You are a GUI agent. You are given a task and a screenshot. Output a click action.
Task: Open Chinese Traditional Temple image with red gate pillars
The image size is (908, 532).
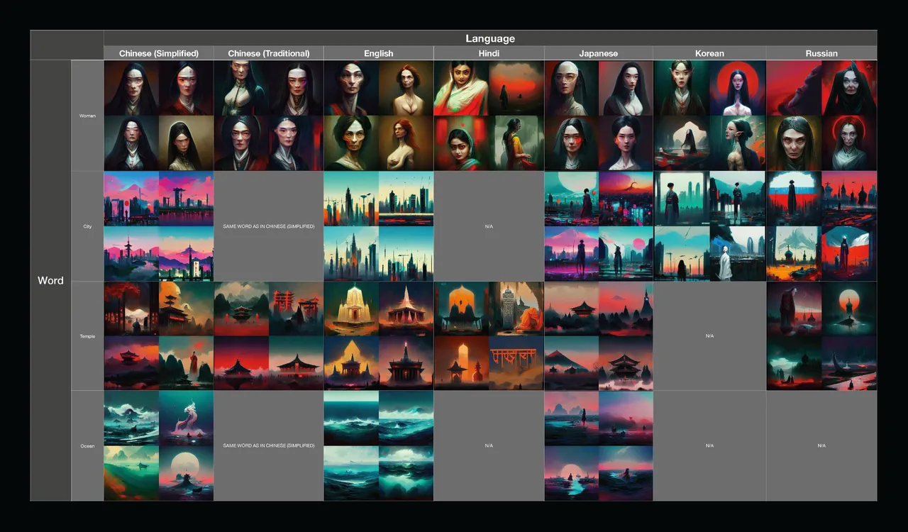tap(297, 309)
